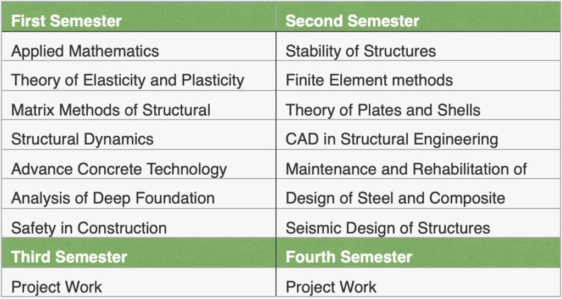
Task: Select Theory of Elasticity and Plasticity
Action: [127, 80]
